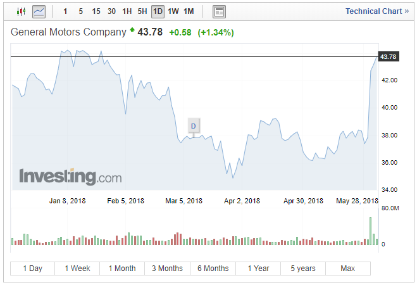Select the 5H interval
The height and width of the screenshot is (285, 417).
(142, 11)
